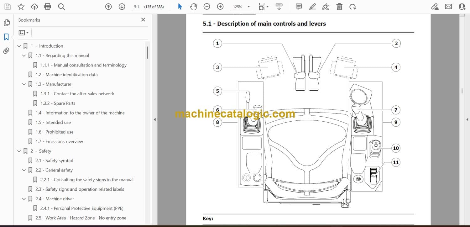Open the page fit options tool

click(263, 7)
